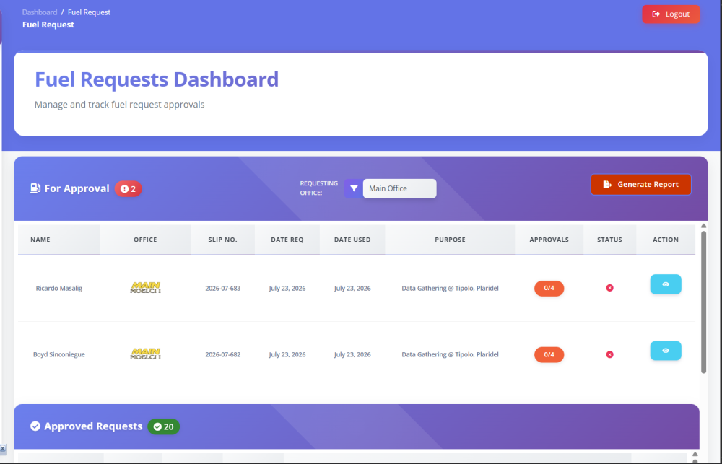This screenshot has height=464, width=722.
Task: Open the Requesting Office dropdown showing Main Office
Action: click(x=399, y=189)
